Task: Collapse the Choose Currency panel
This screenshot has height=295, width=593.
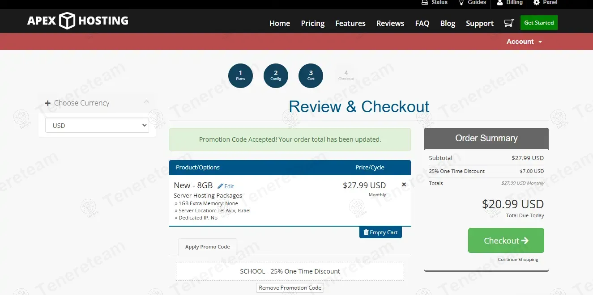Action: click(146, 102)
